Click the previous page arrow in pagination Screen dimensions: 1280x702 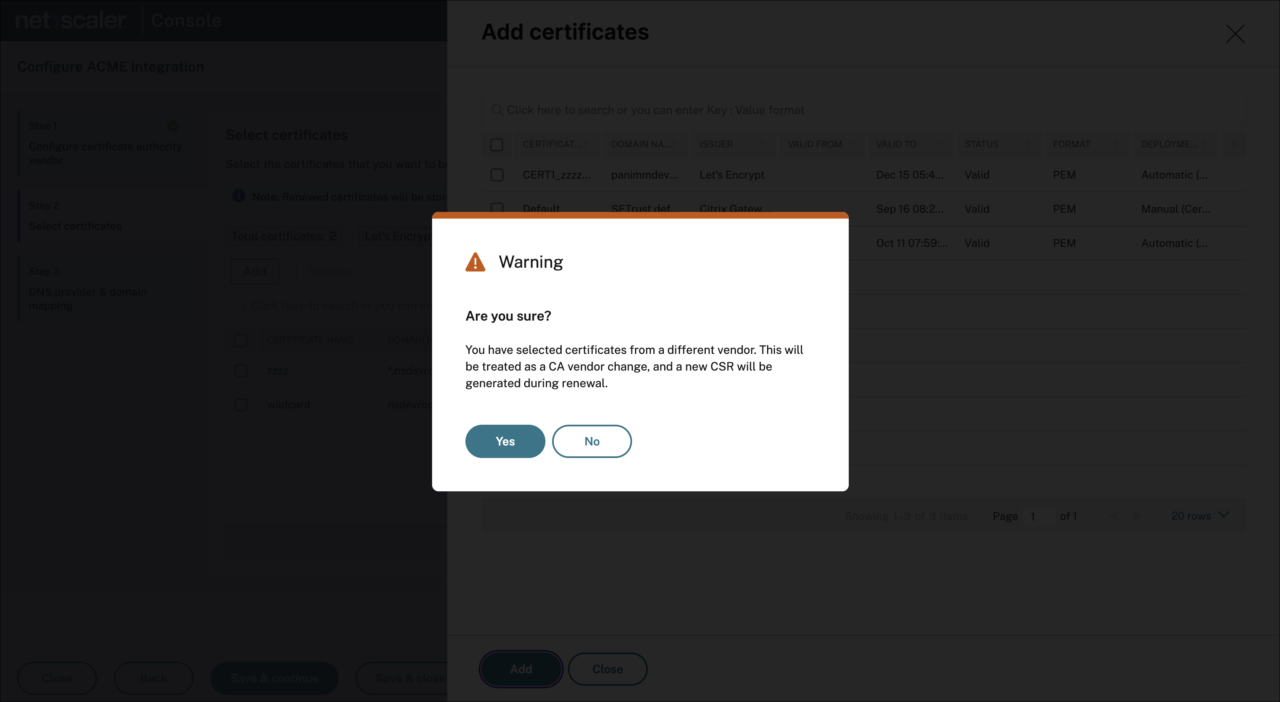[x=1114, y=516]
